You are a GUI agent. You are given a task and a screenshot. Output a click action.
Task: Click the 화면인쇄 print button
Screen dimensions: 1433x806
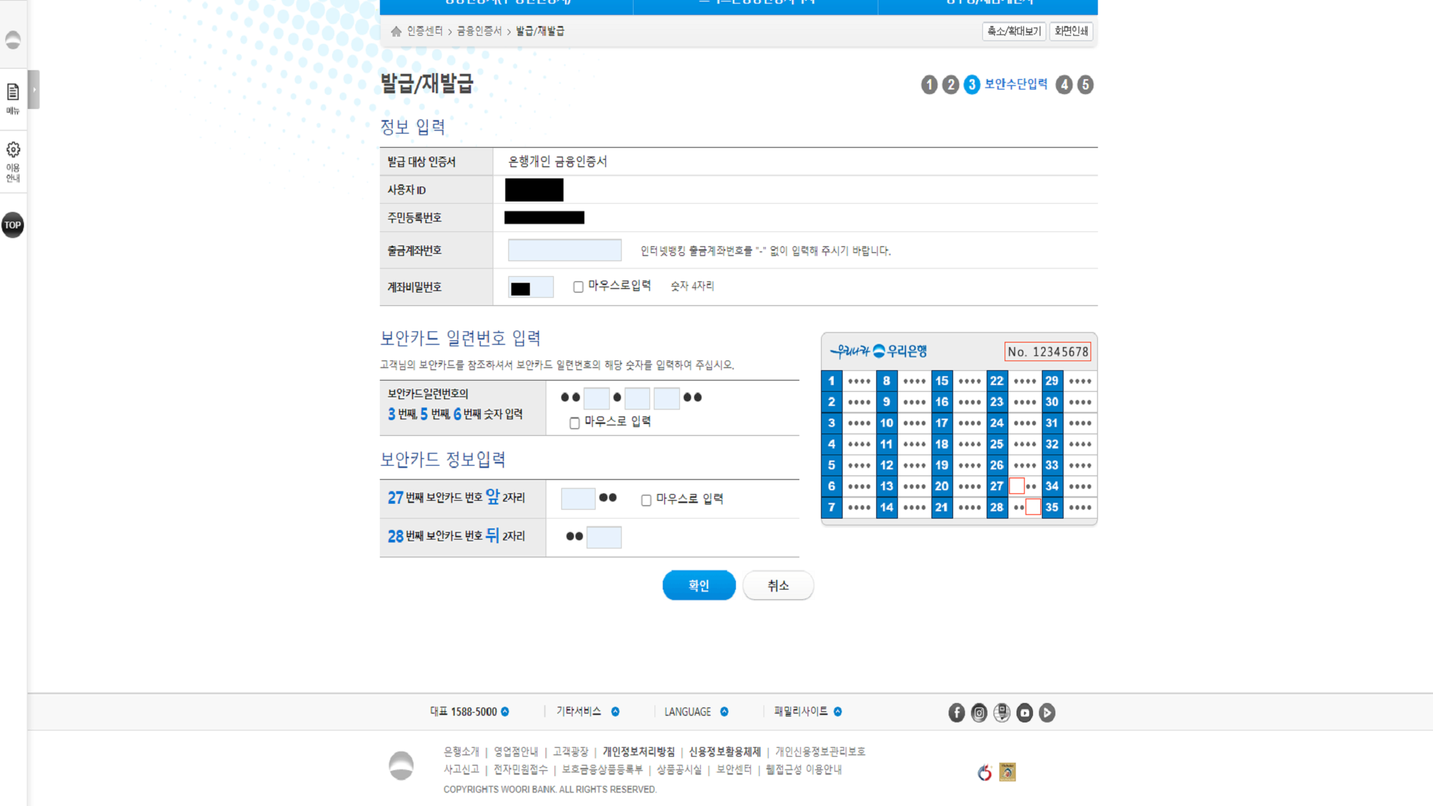[1071, 31]
